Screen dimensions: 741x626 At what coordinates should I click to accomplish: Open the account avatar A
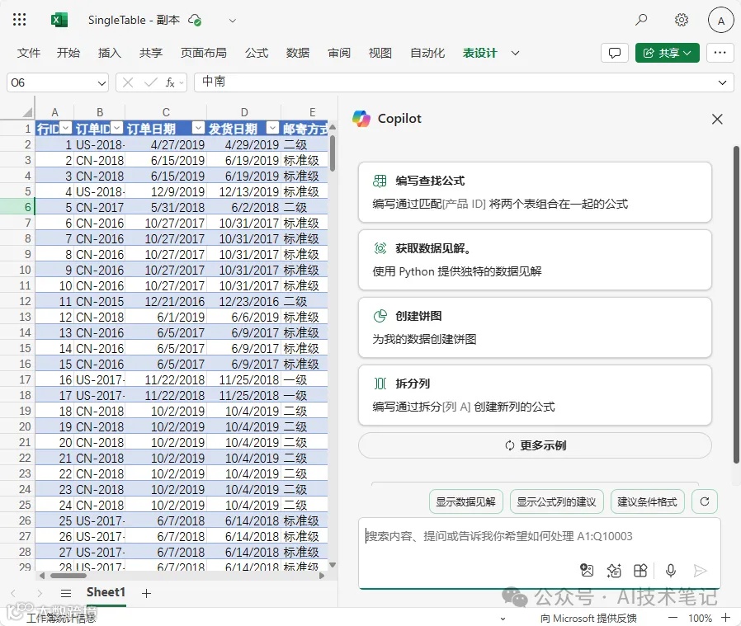pyautogui.click(x=720, y=21)
